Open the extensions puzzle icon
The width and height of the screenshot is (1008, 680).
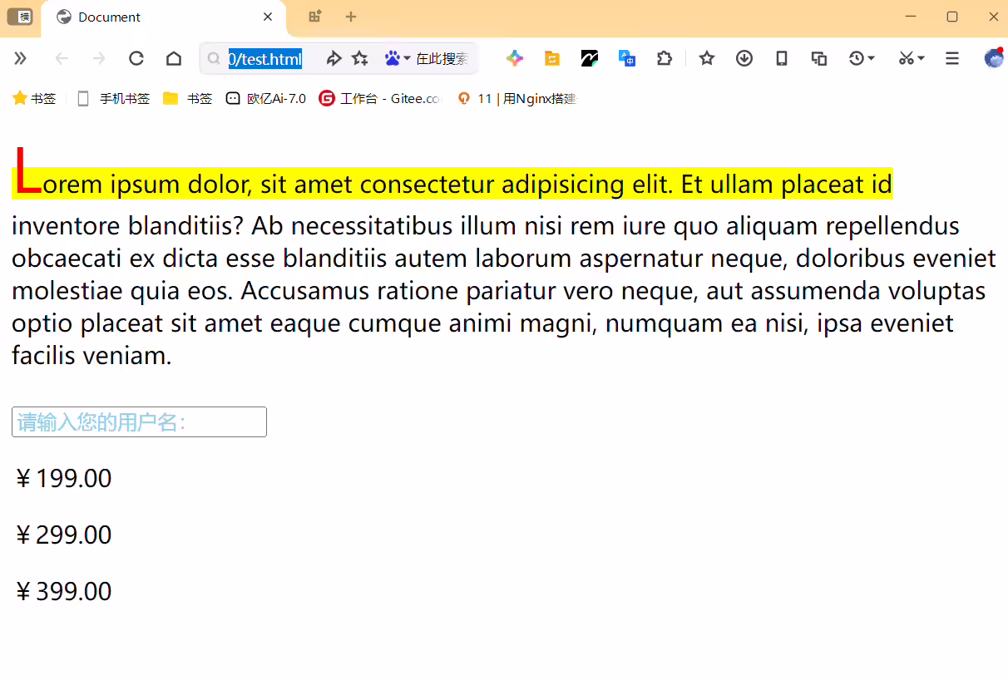(664, 58)
